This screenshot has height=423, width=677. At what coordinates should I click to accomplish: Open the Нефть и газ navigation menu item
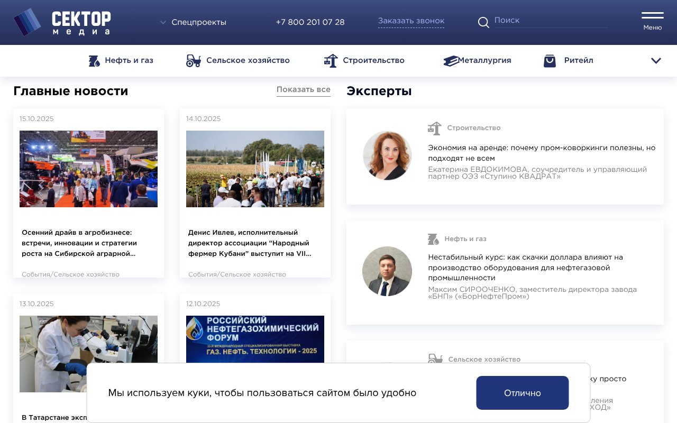[129, 60]
